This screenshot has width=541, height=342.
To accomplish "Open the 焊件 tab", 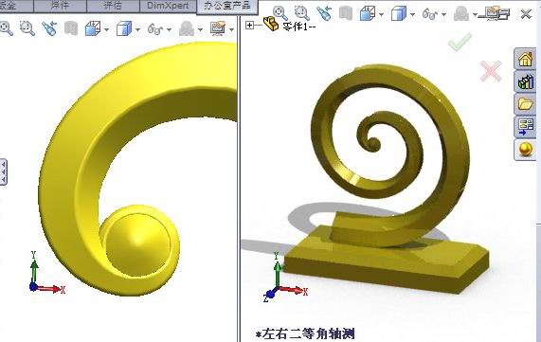I will [60, 6].
